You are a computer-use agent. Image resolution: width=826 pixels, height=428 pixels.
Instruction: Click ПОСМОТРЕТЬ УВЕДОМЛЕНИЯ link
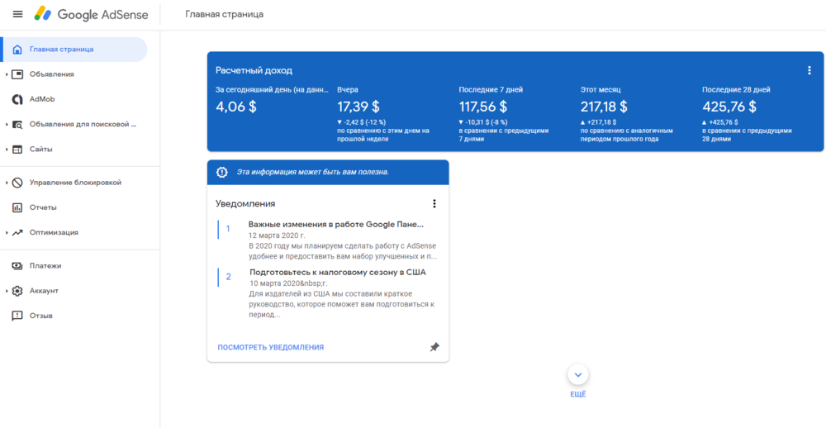click(271, 347)
